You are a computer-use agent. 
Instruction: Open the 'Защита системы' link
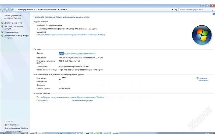[x=11, y=32]
